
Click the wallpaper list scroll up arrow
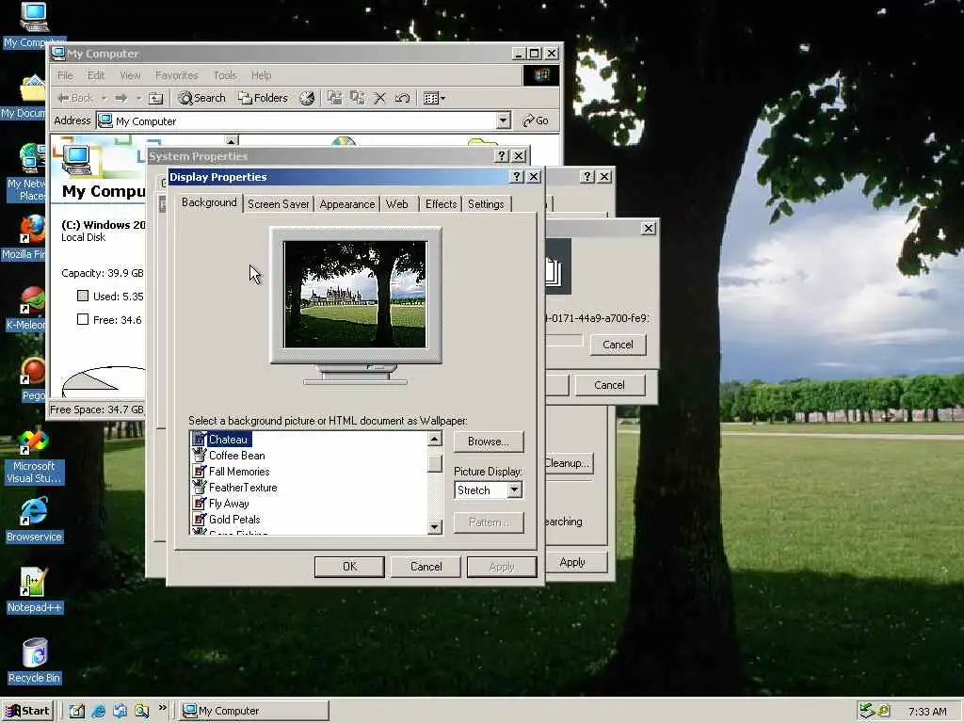(435, 439)
